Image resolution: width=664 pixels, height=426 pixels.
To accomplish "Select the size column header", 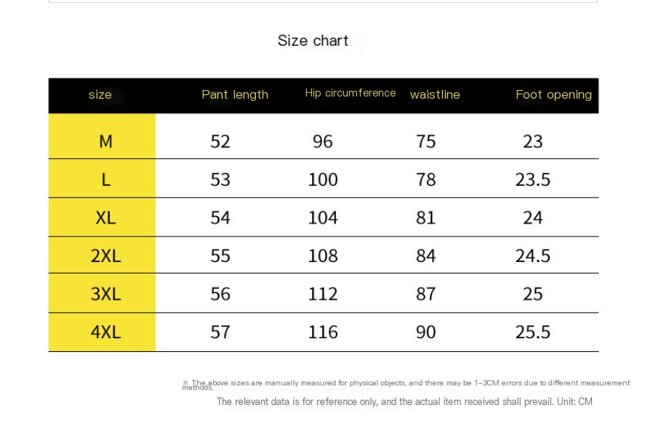I will point(100,94).
